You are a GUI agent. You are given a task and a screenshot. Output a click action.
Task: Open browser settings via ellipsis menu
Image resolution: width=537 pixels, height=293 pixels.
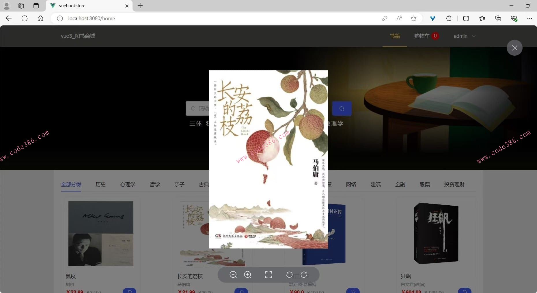[530, 18]
